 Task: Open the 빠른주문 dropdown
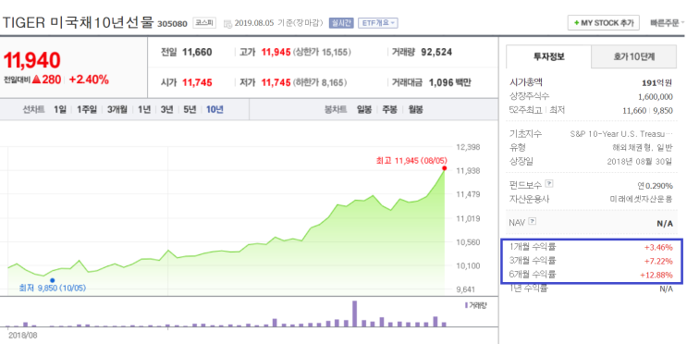[x=667, y=23]
